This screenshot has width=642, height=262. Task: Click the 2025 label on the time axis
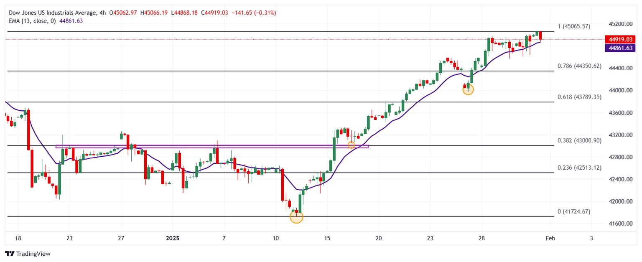pyautogui.click(x=172, y=238)
